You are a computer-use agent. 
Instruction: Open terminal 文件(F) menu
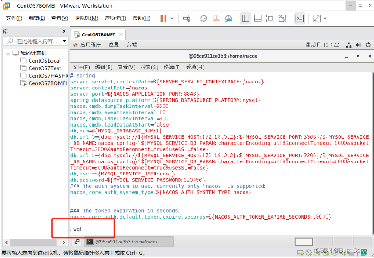coord(81,68)
